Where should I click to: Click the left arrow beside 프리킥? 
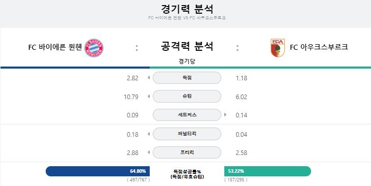pos(149,152)
